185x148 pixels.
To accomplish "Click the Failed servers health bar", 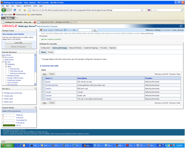I will click(x=9, y=115).
